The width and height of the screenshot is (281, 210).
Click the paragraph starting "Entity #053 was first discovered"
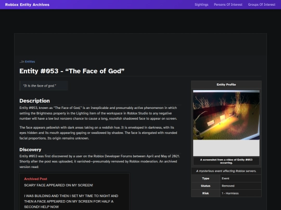click(99, 161)
